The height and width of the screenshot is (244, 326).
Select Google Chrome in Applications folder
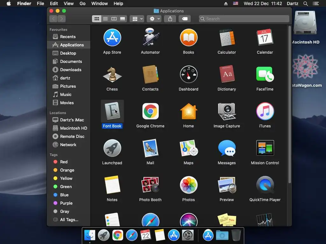(x=150, y=112)
